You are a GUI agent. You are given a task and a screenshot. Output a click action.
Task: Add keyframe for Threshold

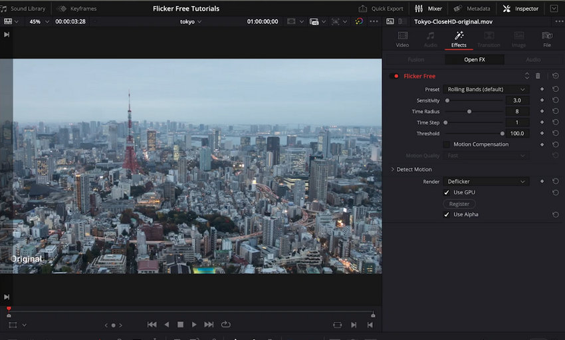point(542,133)
